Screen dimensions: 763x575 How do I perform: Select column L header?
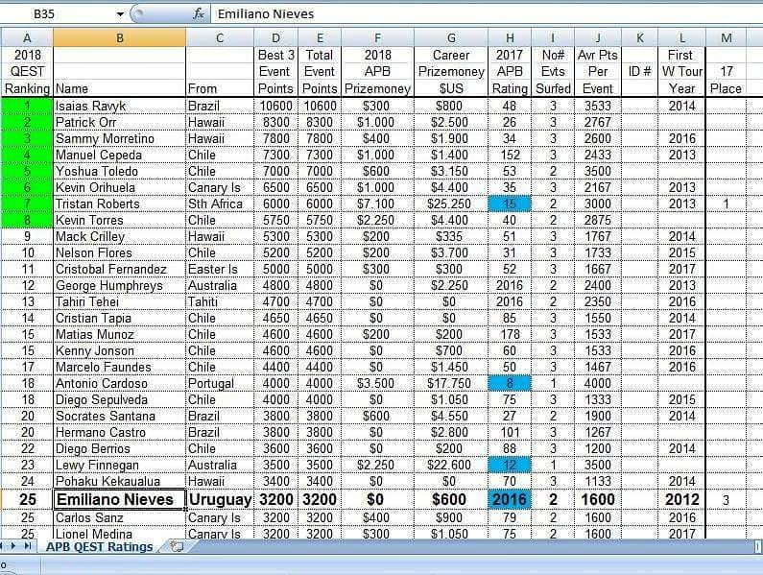[681, 38]
